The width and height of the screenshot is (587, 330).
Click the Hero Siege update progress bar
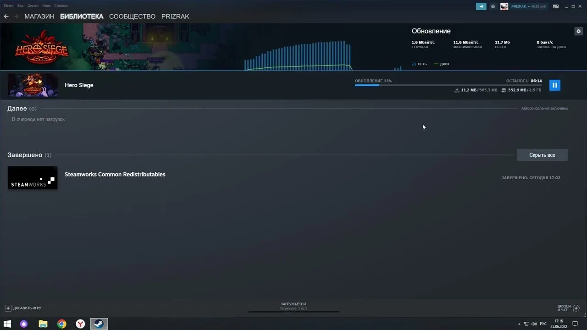click(x=448, y=85)
